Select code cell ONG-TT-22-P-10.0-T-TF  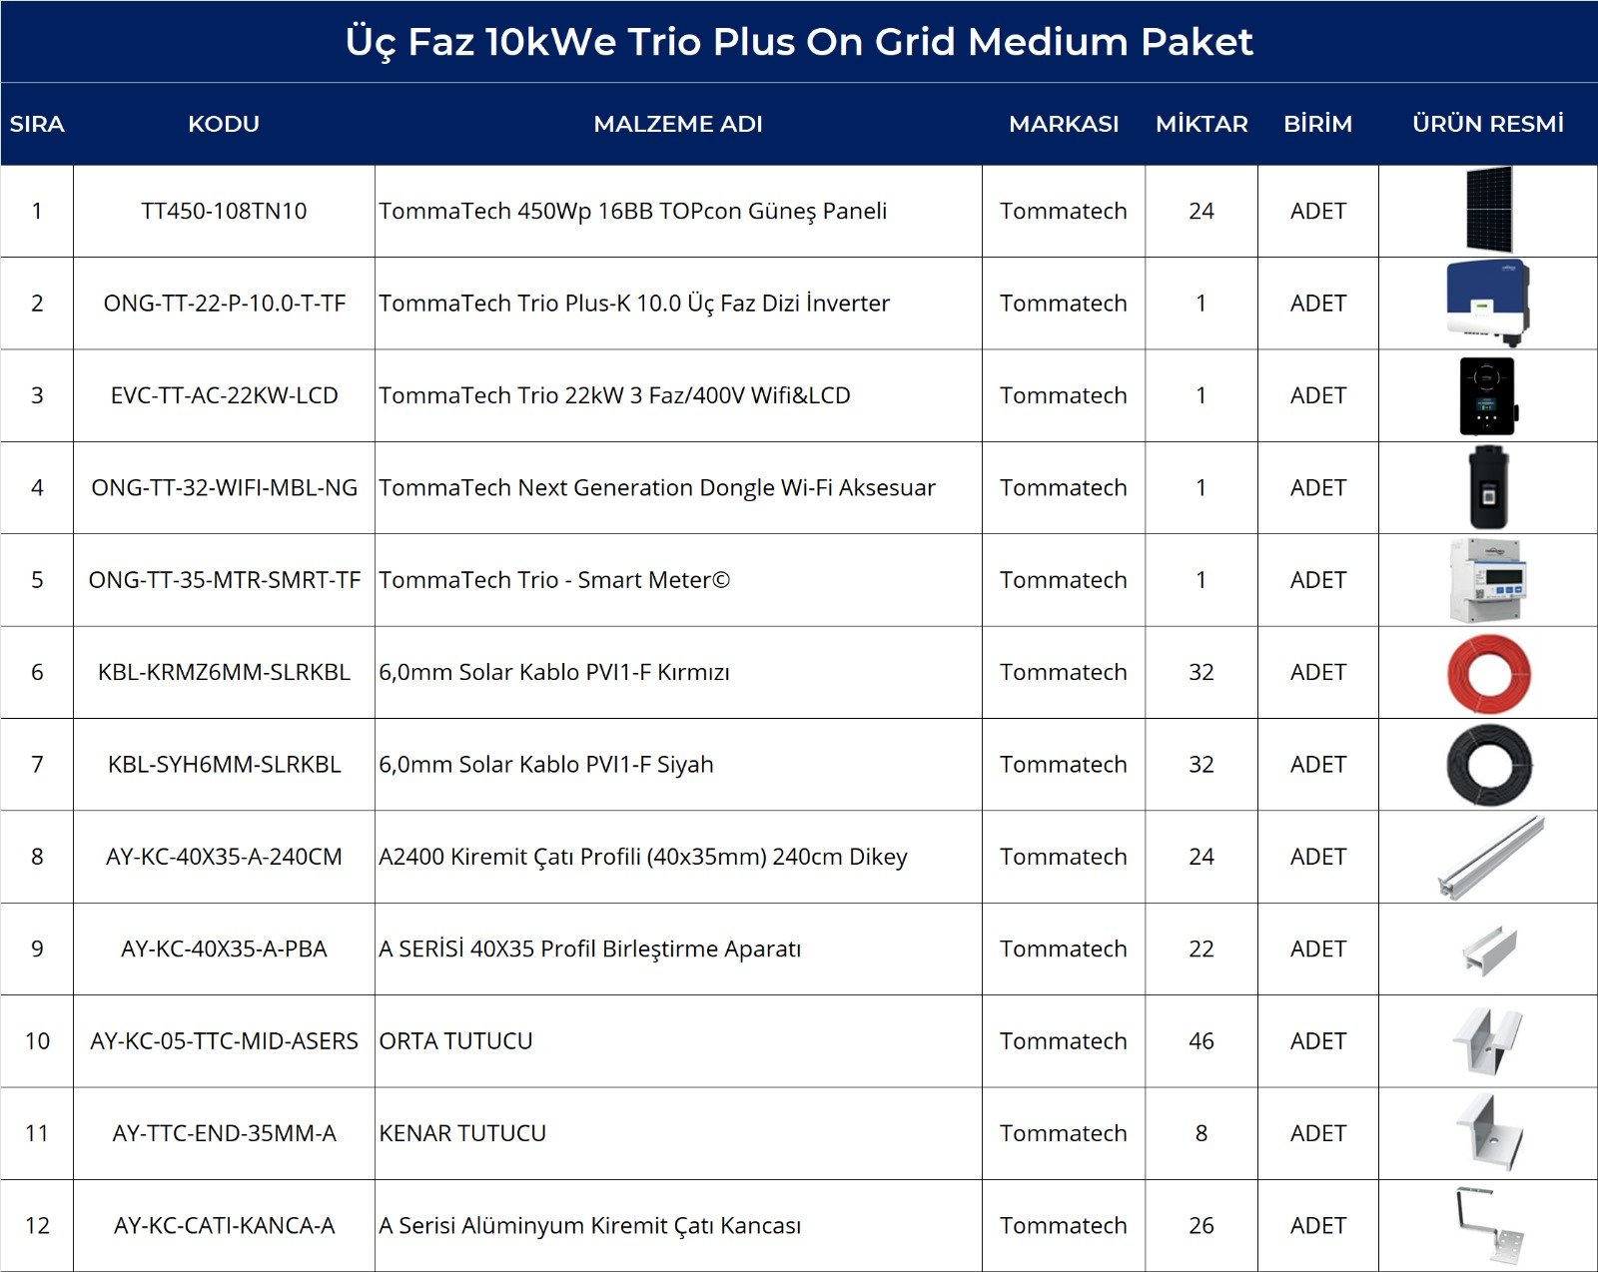(x=224, y=303)
